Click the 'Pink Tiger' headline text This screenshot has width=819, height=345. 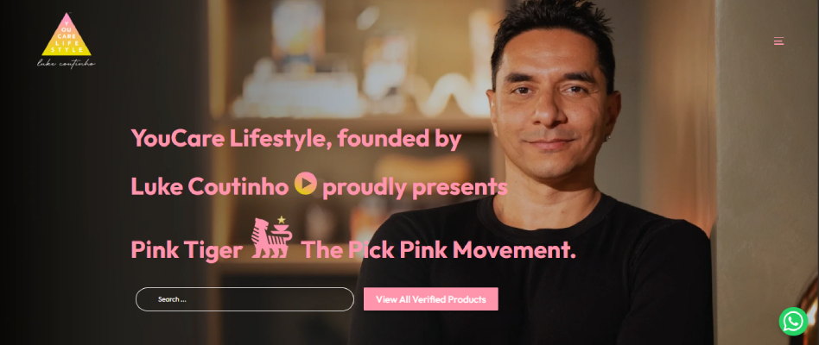[x=187, y=249]
